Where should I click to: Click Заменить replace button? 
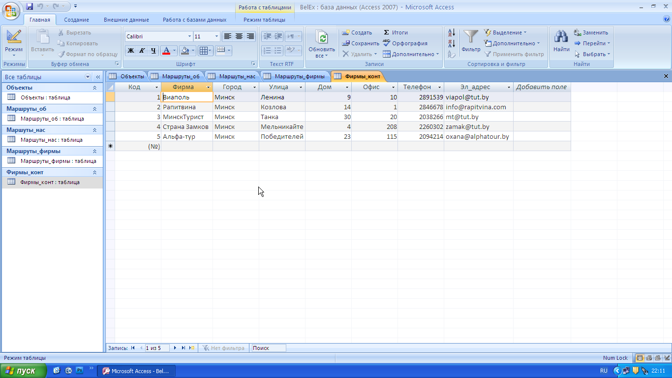[x=591, y=32]
